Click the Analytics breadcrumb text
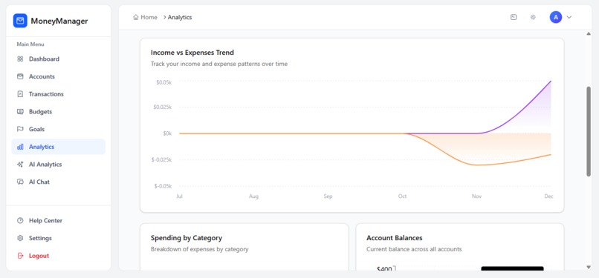The height and width of the screenshot is (278, 599). click(180, 17)
